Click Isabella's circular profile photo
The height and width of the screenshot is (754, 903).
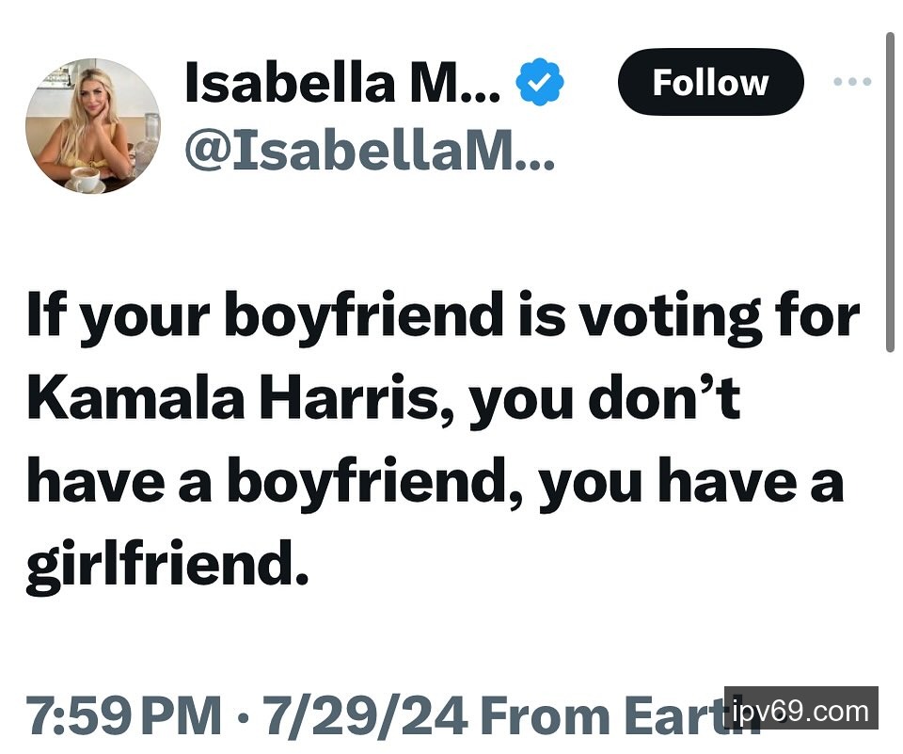(x=92, y=126)
